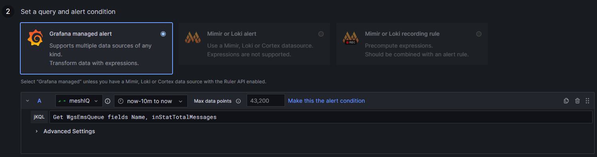This screenshot has height=157, width=597.
Task: Open the now-10m to now time range dropdown
Action: click(x=151, y=101)
